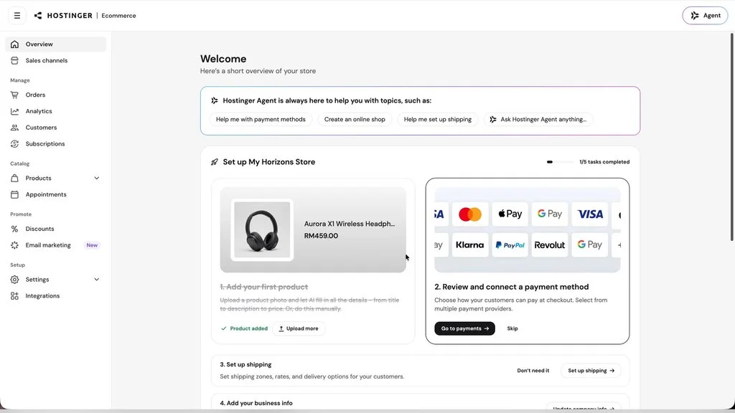This screenshot has height=413, width=735.
Task: Click the headphones product thumbnail
Action: tap(262, 229)
